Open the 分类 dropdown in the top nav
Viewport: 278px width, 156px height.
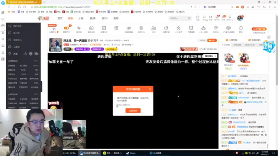81,18
